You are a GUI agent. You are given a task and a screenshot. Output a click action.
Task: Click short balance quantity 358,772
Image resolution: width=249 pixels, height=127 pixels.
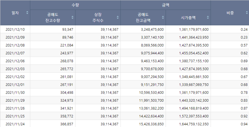[x=67, y=116]
